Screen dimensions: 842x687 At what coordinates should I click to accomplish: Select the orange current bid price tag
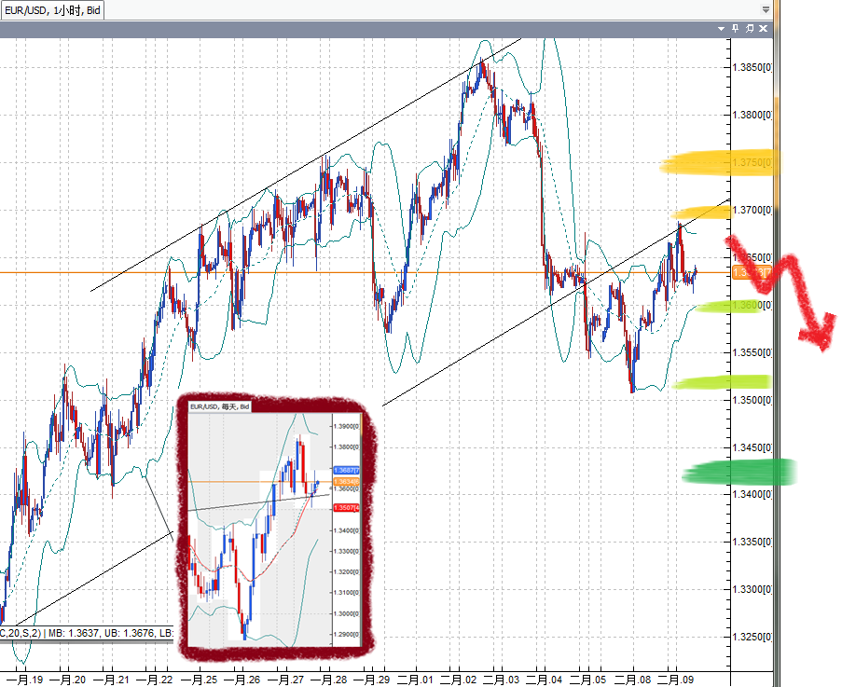[751, 272]
